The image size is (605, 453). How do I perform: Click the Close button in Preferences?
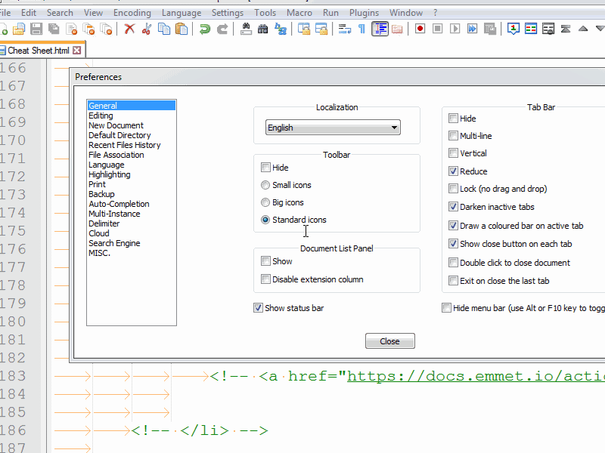390,341
